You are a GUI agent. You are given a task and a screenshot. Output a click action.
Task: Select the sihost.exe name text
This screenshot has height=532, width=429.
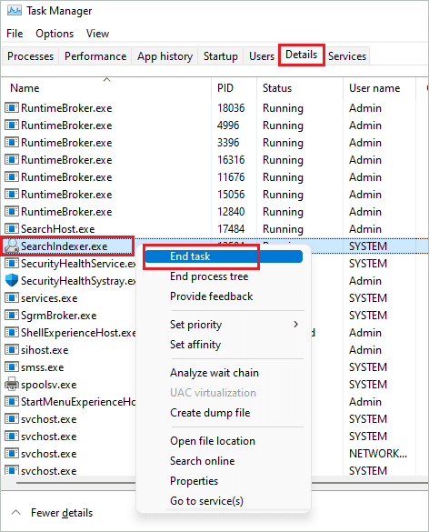click(x=45, y=350)
